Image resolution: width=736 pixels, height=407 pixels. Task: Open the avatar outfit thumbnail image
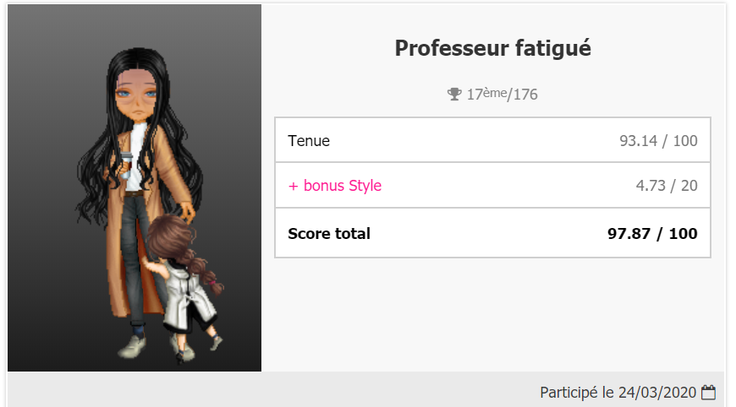tap(135, 187)
